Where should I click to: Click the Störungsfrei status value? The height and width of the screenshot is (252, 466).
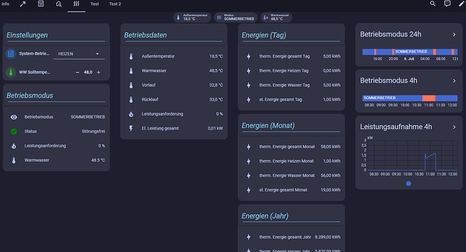tap(93, 131)
